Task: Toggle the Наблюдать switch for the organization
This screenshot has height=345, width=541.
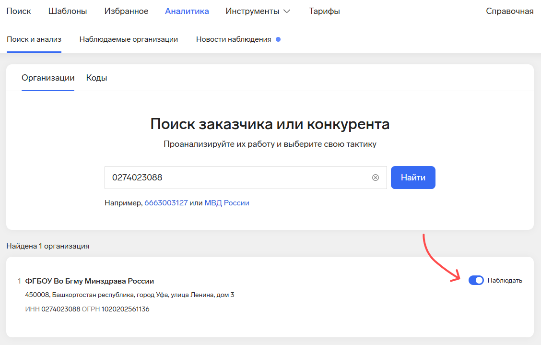Action: 476,280
